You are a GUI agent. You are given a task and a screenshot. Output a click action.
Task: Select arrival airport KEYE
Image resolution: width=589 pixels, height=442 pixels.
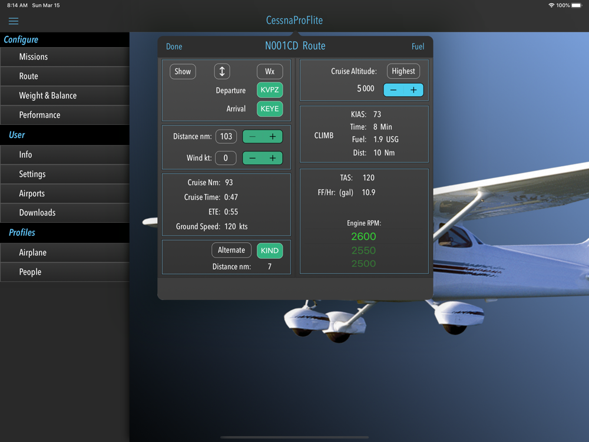(270, 108)
